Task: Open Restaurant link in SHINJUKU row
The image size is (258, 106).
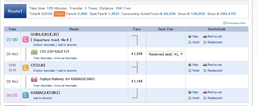Action: (x=213, y=42)
